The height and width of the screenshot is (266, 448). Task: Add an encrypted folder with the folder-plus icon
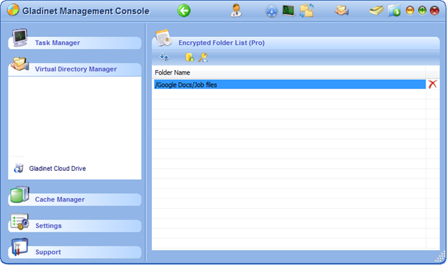click(x=190, y=57)
